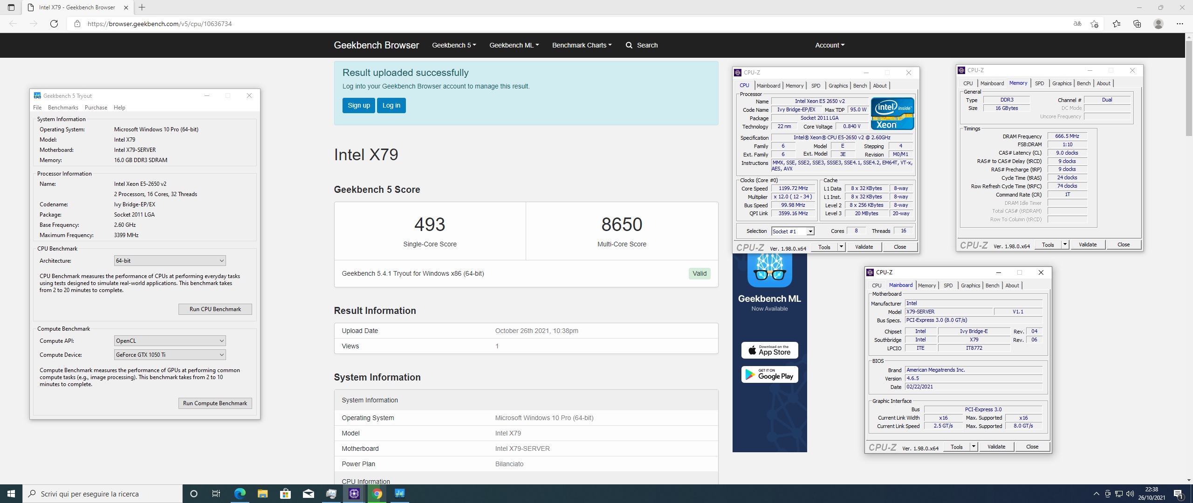The height and width of the screenshot is (503, 1193).
Task: Switch to SPD tab in CPU-Z Memory window
Action: pyautogui.click(x=1039, y=83)
